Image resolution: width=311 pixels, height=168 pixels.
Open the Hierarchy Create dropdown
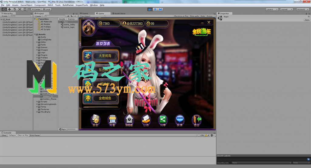[5, 16]
